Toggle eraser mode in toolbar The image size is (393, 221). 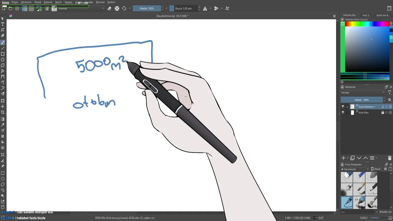pos(109,9)
